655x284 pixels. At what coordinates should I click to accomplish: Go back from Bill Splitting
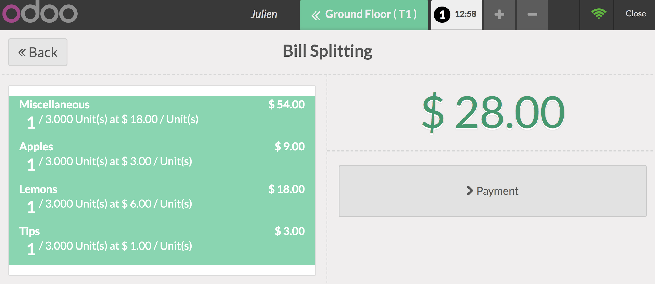(x=38, y=52)
